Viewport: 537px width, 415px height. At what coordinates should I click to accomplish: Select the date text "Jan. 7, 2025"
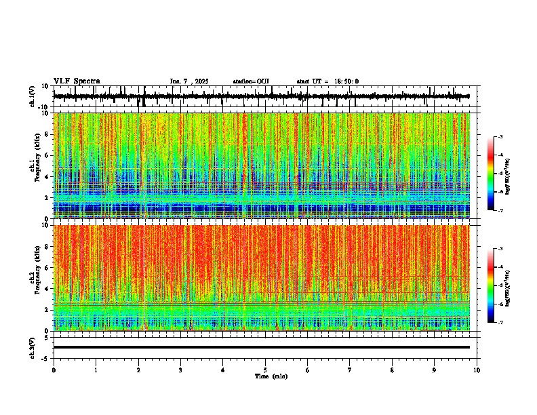pyautogui.click(x=189, y=81)
